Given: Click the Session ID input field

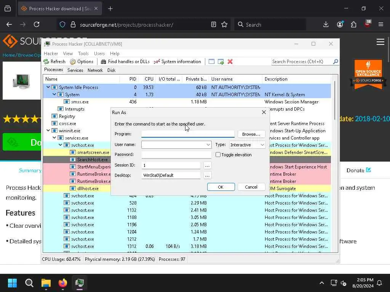Looking at the screenshot, I should click(171, 165).
